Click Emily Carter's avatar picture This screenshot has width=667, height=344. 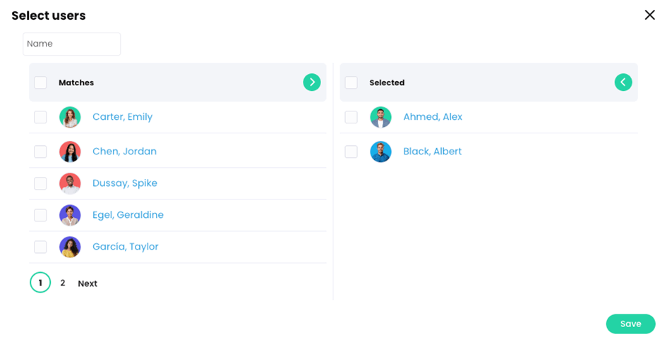tap(70, 117)
